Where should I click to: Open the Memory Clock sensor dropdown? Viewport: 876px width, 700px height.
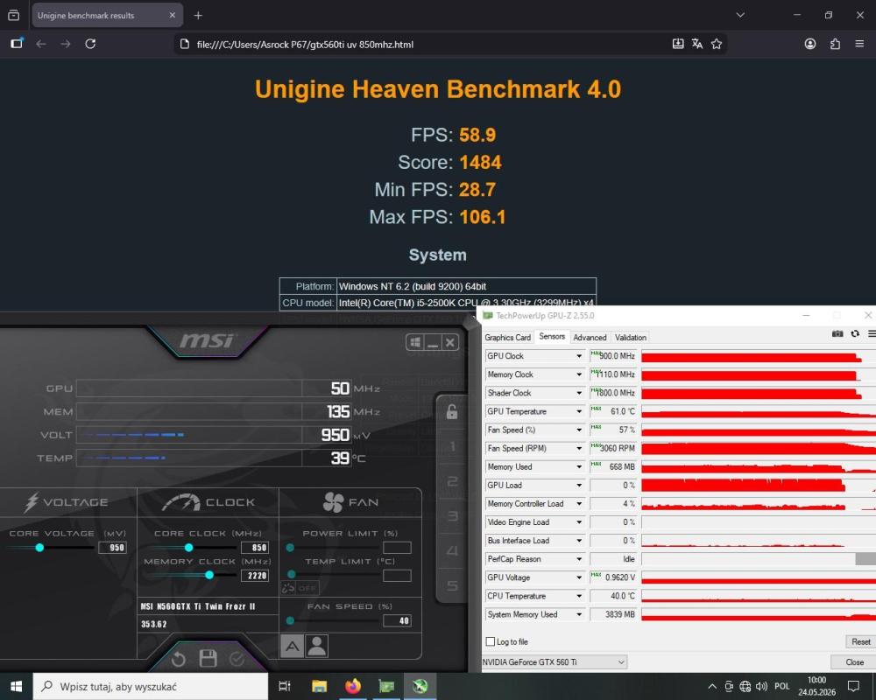(579, 374)
